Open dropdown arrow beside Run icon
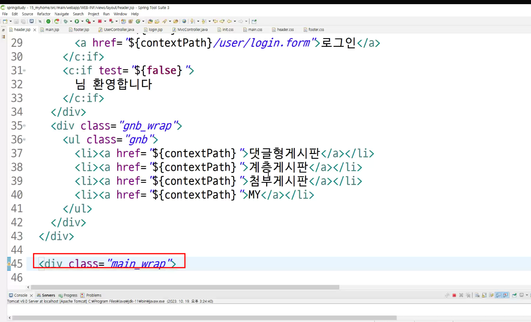The width and height of the screenshot is (531, 322). point(82,21)
